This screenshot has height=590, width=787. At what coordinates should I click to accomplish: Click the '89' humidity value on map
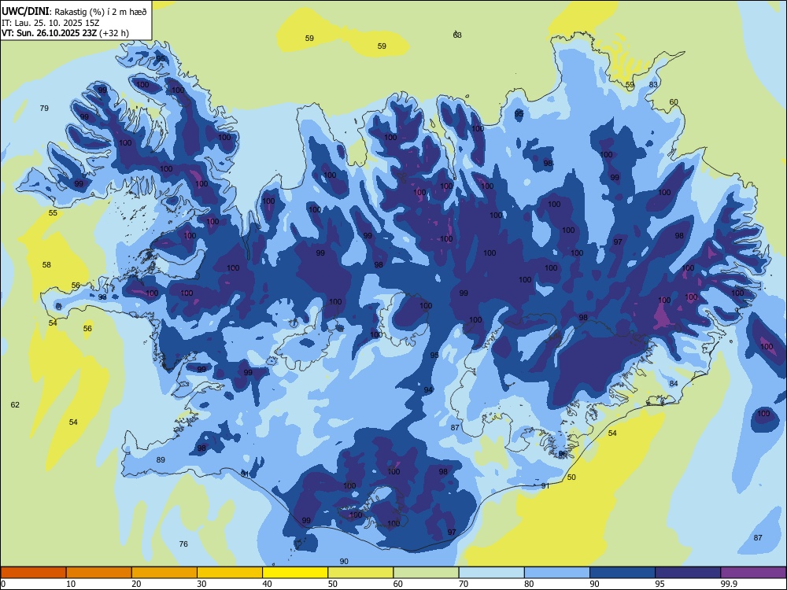[x=161, y=459]
